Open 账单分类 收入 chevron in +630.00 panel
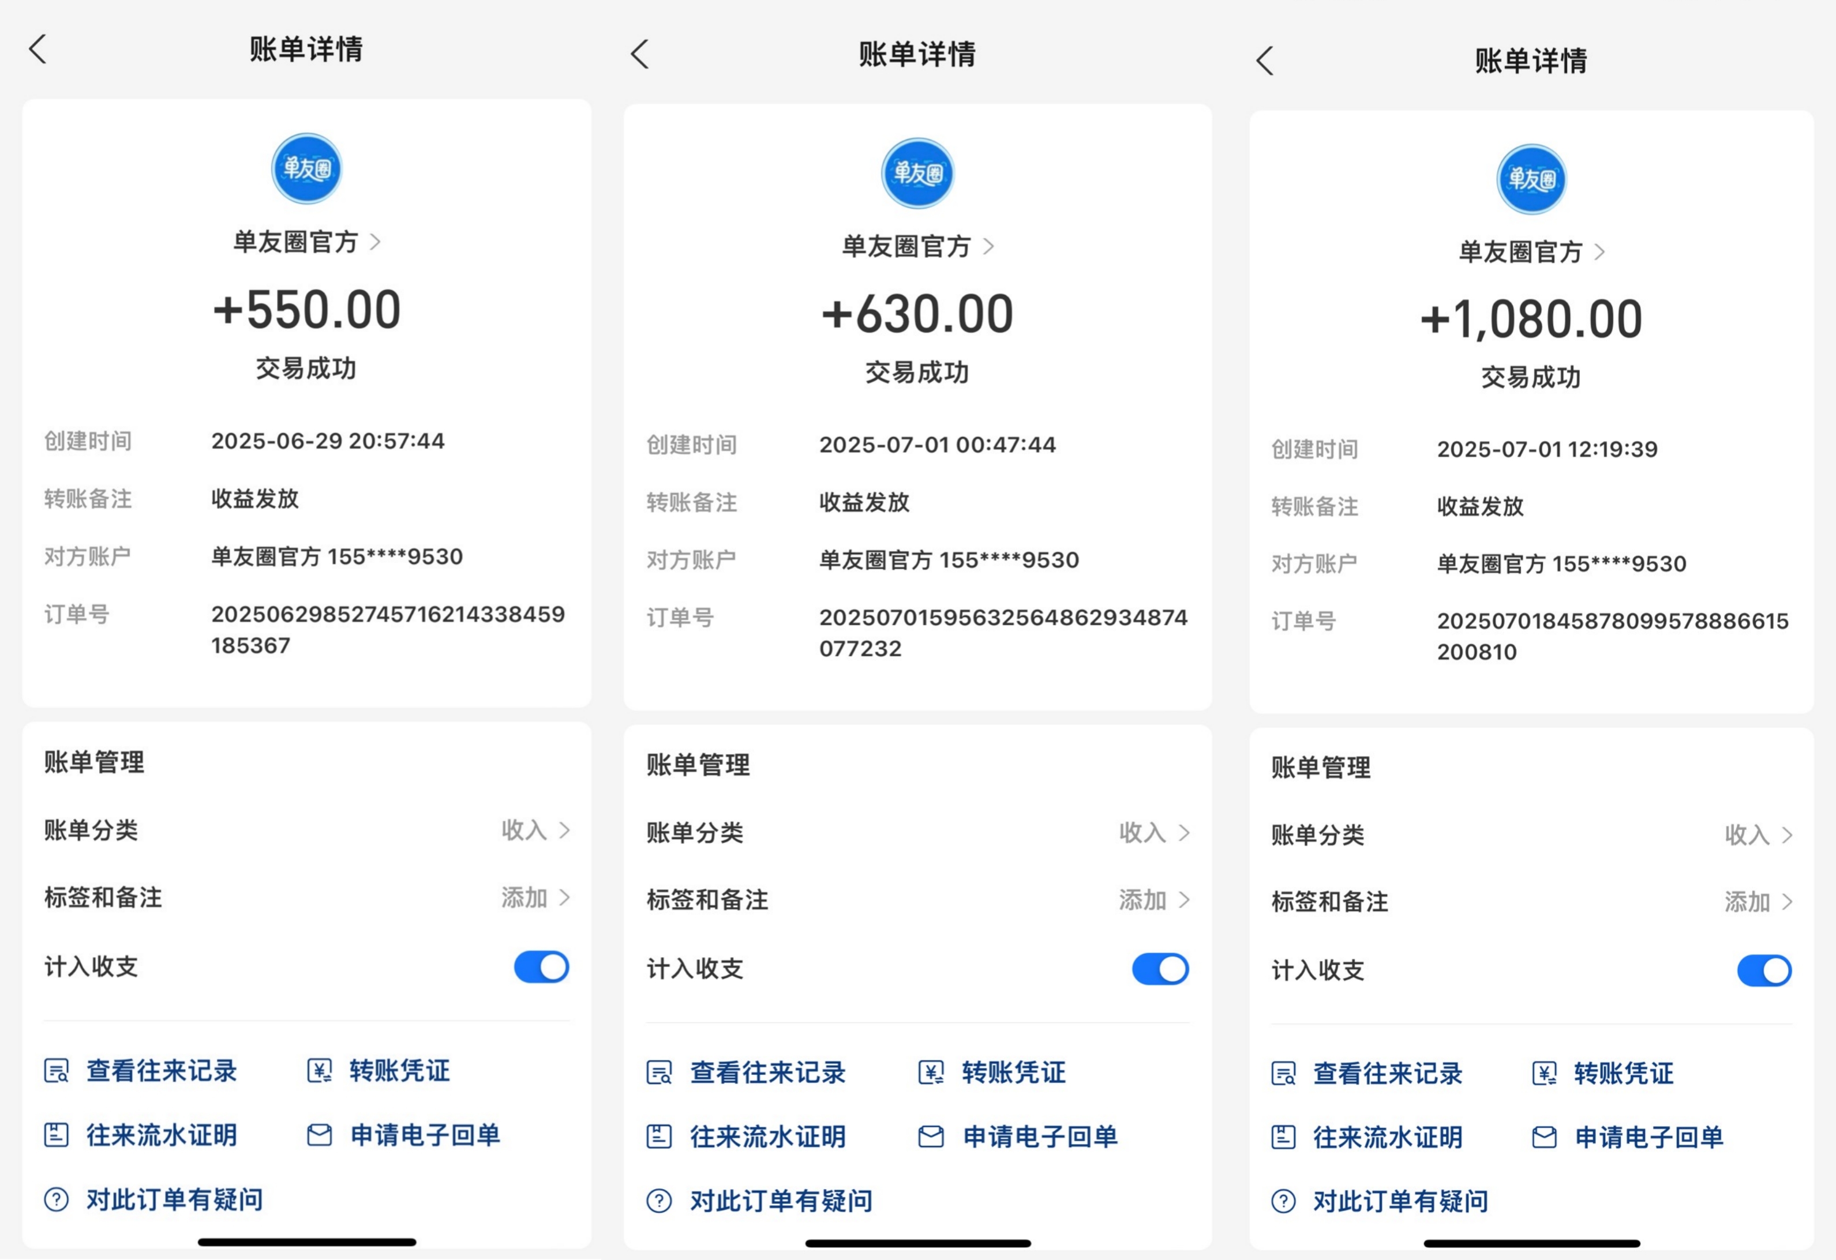The height and width of the screenshot is (1260, 1836). pos(1183,833)
